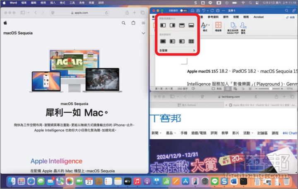The width and height of the screenshot is (298, 189).
Task: Click the Word zoom slider
Action: pos(269,89)
